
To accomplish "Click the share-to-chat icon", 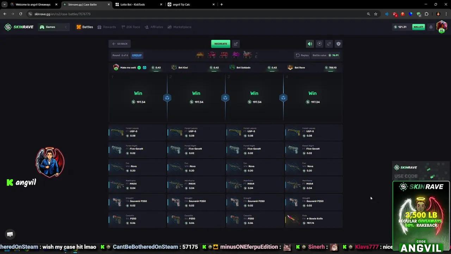I will (319, 44).
